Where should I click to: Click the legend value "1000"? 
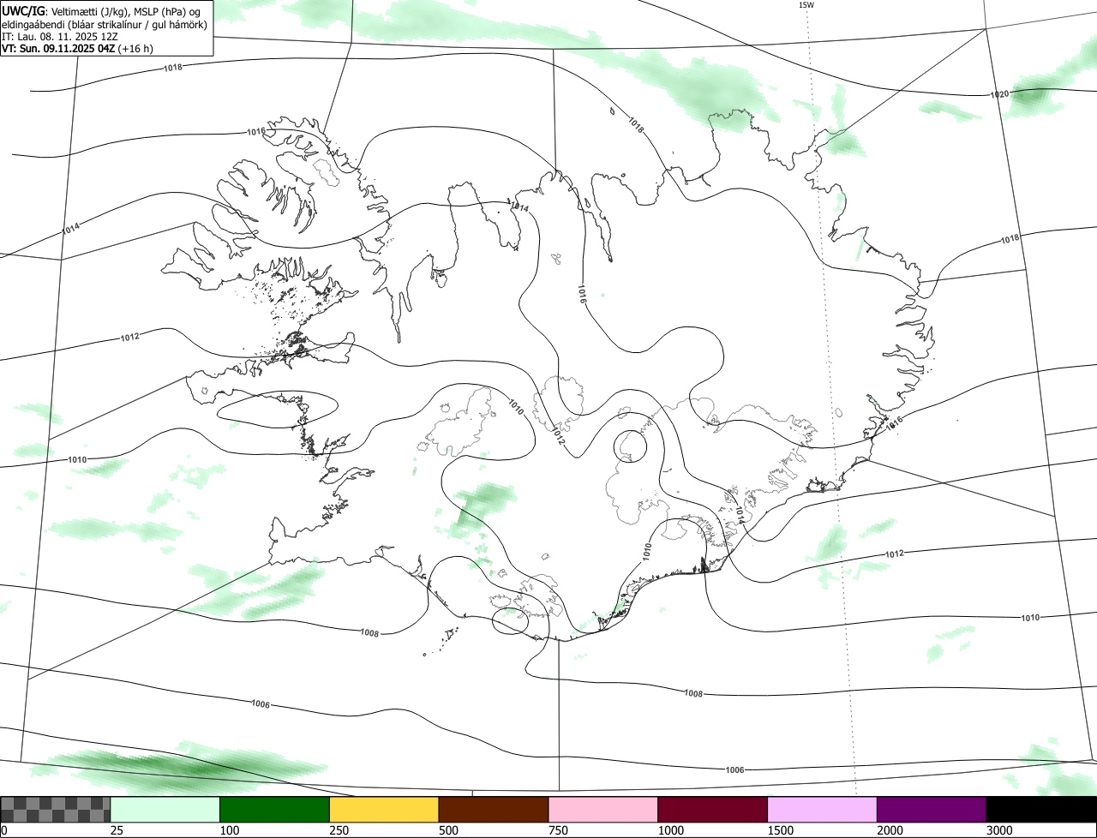tap(670, 830)
